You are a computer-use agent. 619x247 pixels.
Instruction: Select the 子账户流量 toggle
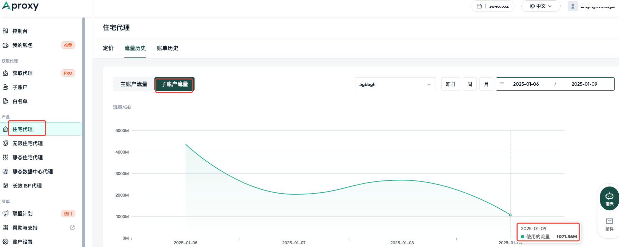[175, 84]
